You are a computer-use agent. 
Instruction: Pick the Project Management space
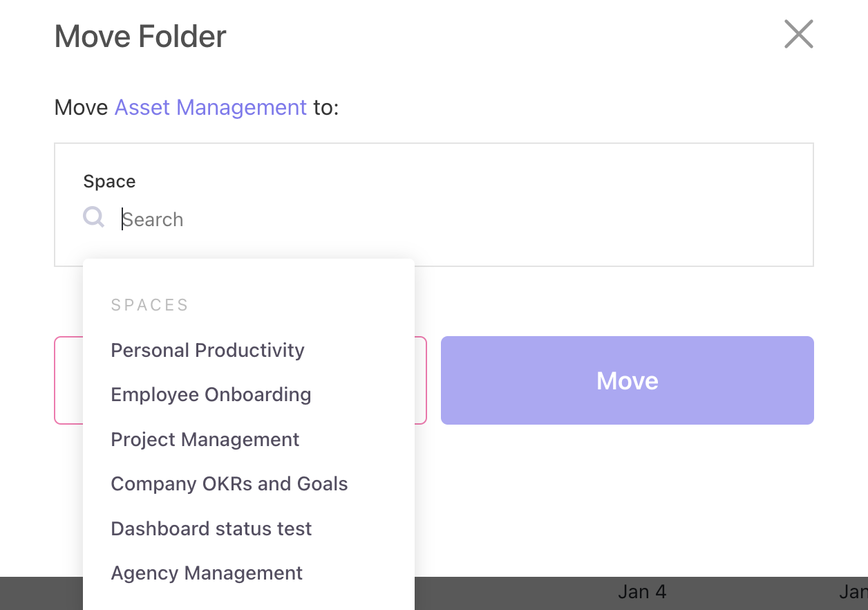(x=205, y=440)
